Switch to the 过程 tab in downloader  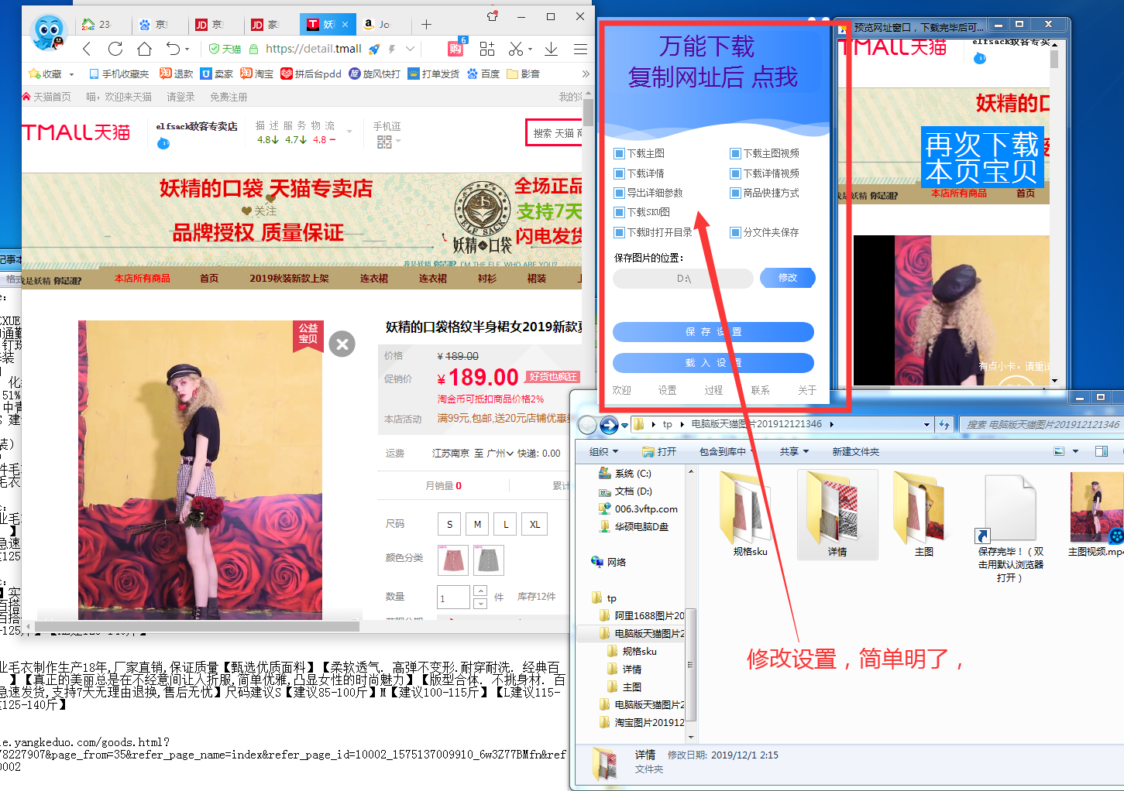pyautogui.click(x=713, y=390)
